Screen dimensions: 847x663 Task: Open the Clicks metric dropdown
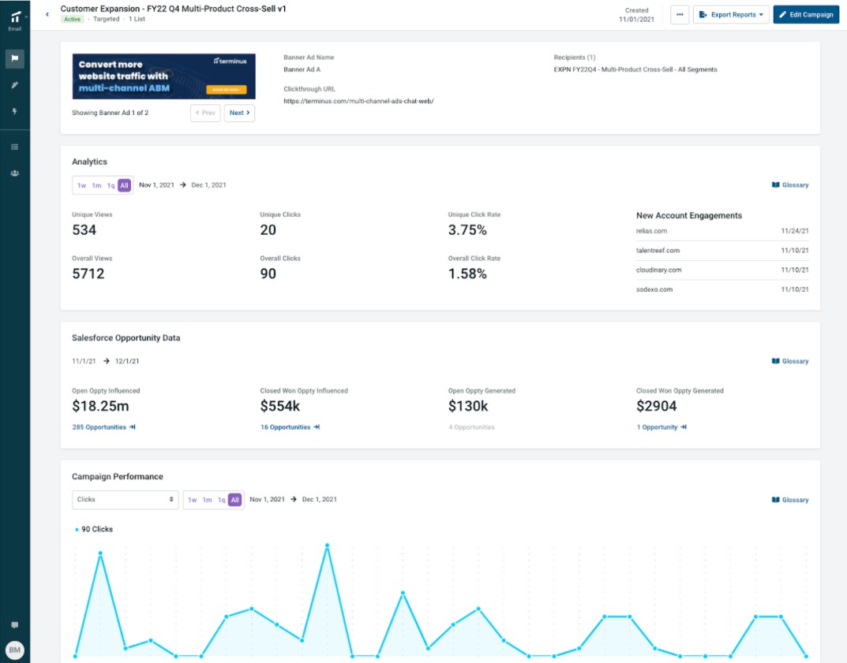point(125,500)
